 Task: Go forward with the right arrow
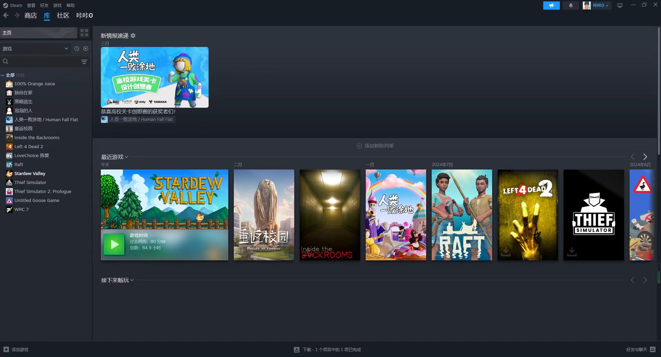point(17,15)
